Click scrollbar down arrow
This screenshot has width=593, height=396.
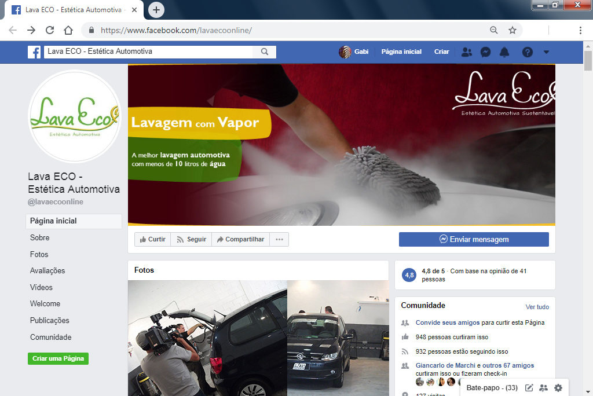click(588, 392)
